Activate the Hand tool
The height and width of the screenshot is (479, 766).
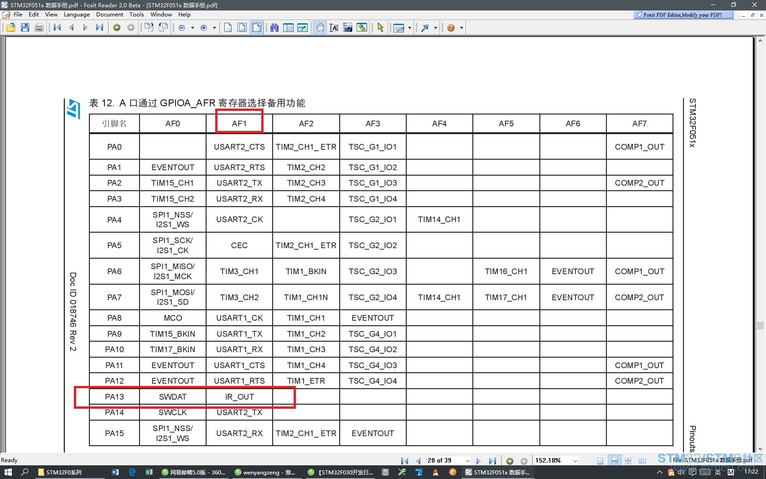click(x=320, y=28)
